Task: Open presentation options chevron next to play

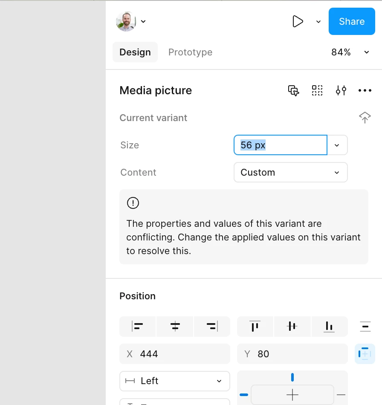Action: [318, 22]
